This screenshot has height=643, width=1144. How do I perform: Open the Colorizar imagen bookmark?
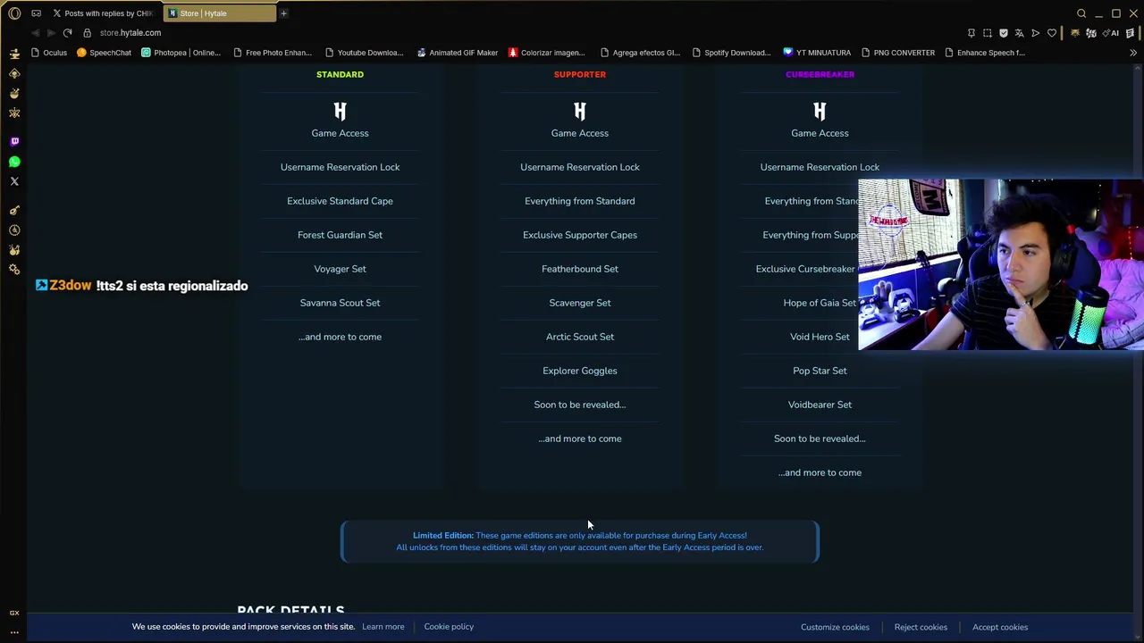pyautogui.click(x=547, y=53)
